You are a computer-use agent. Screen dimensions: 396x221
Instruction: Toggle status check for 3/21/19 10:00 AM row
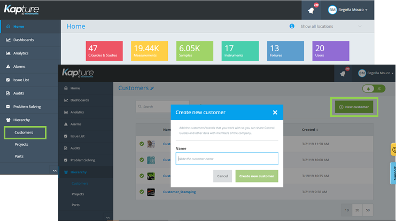tap(142, 160)
